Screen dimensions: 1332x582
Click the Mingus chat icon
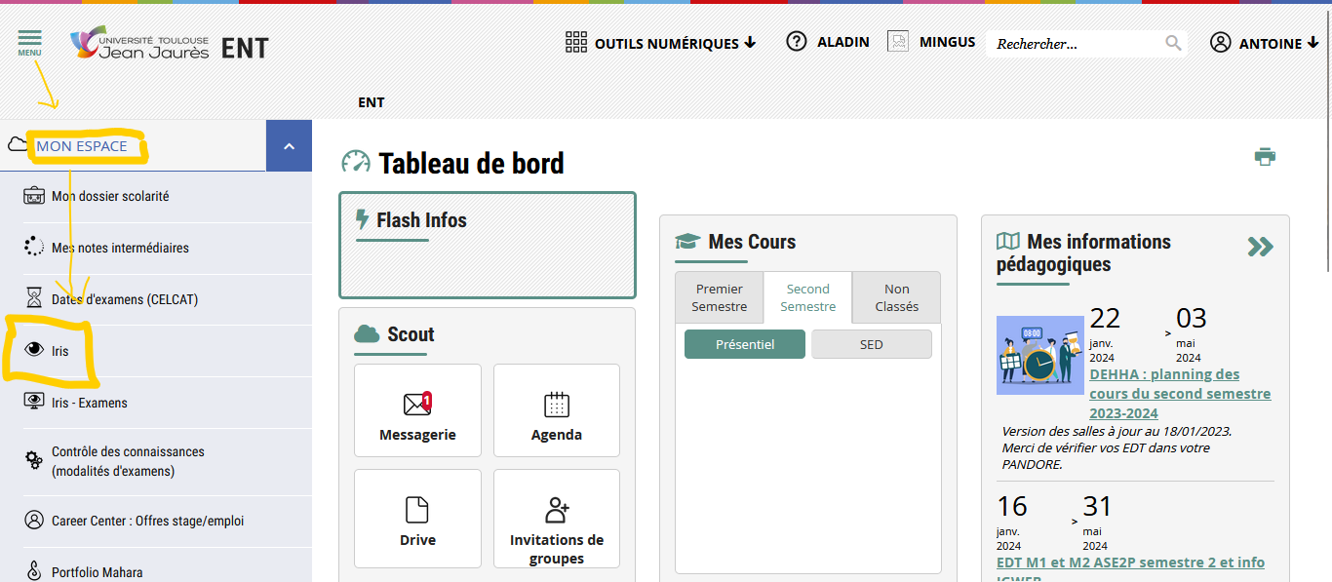pyautogui.click(x=898, y=42)
